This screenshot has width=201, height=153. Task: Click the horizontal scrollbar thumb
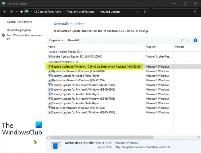tap(102, 137)
